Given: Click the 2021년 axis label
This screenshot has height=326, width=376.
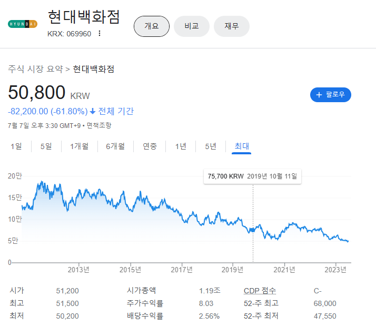Looking at the screenshot, I should coord(284,270).
